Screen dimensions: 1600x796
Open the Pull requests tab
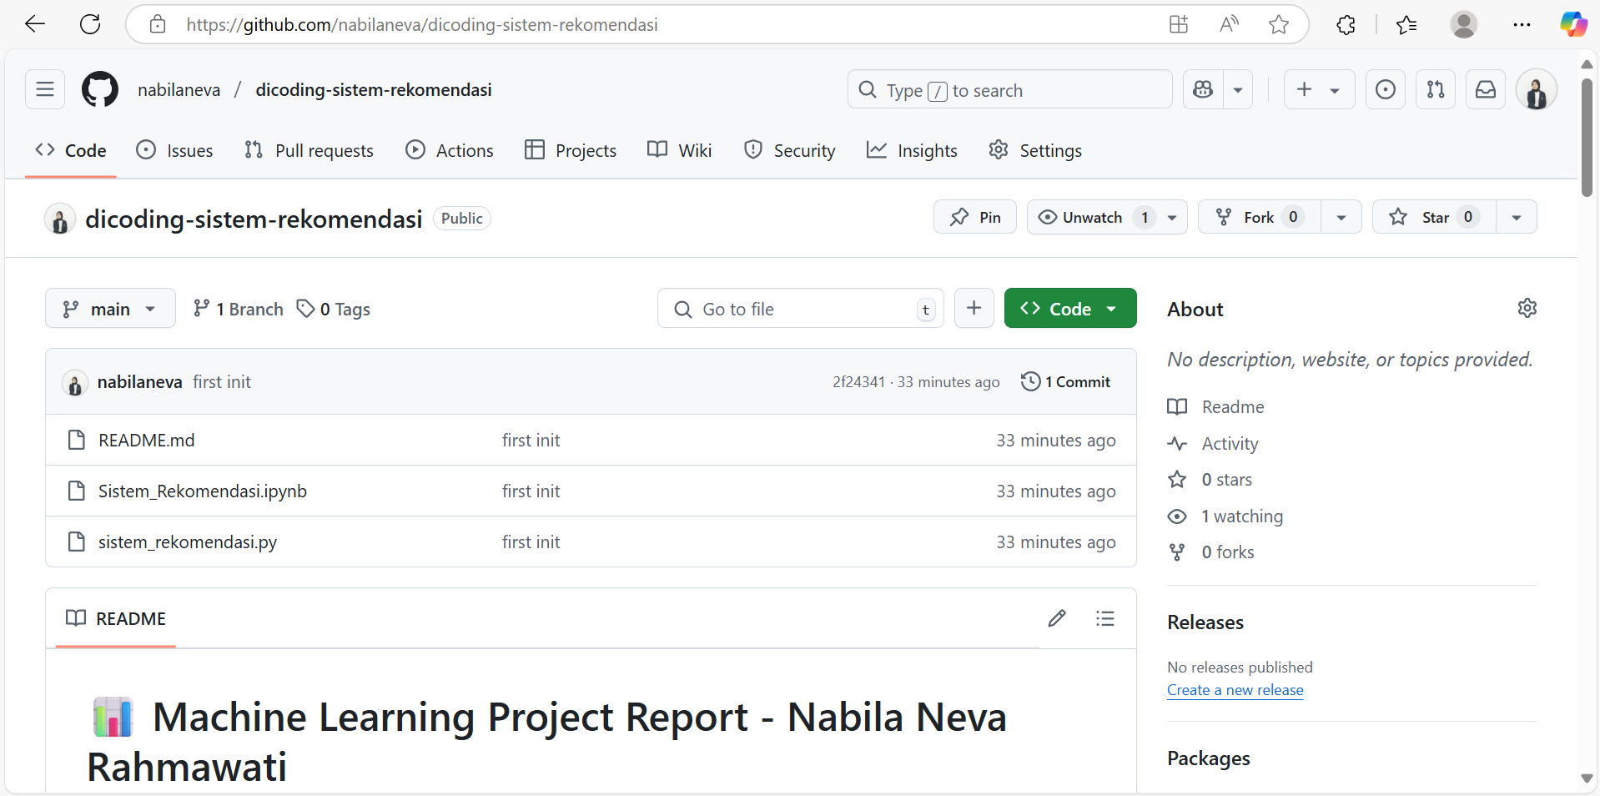(x=309, y=151)
